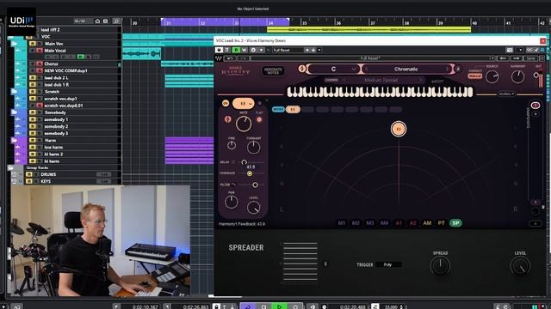Select the Notes tab above graph
The height and width of the screenshot is (309, 551).
point(278,109)
